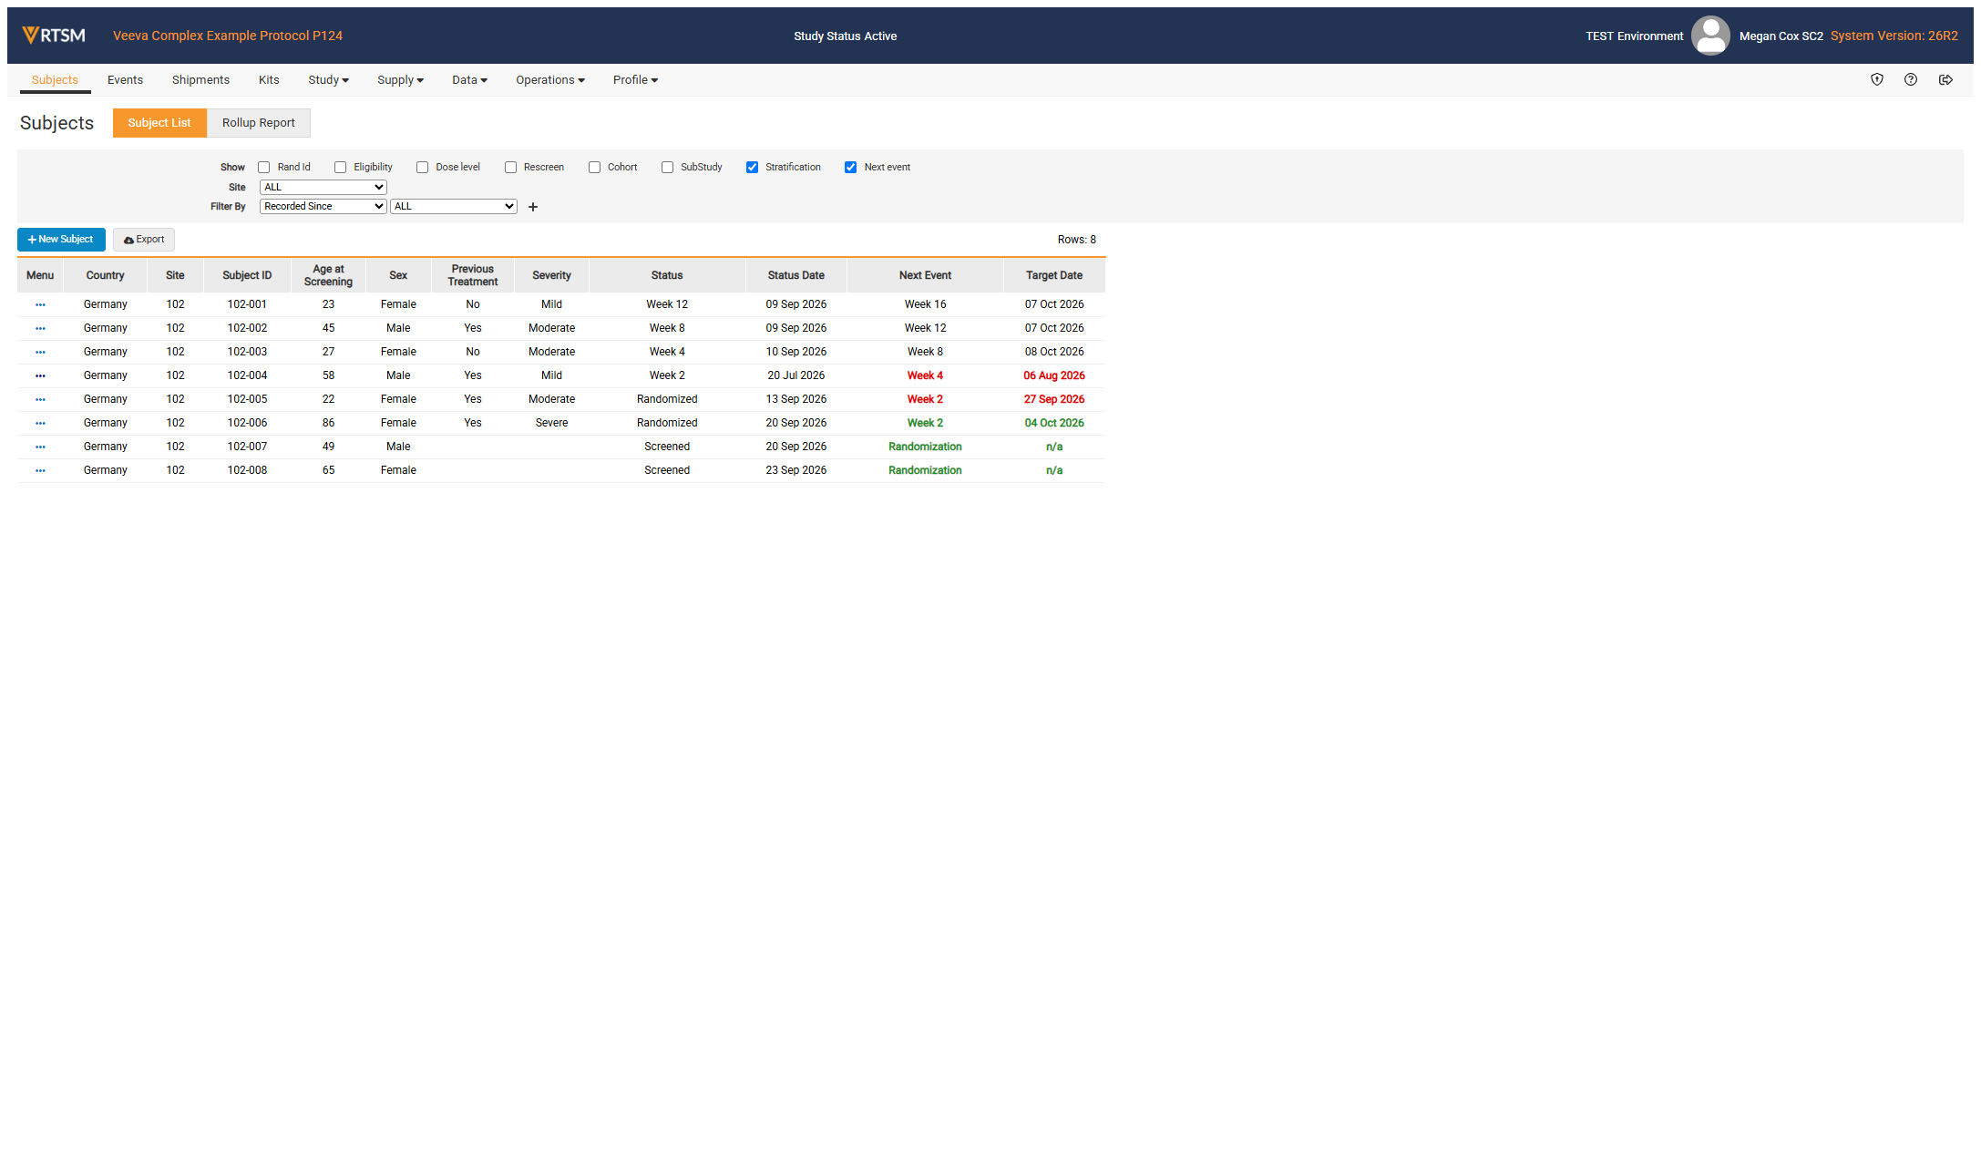Open the menu dots for subject 102-003
The width and height of the screenshot is (1981, 1151).
40,353
